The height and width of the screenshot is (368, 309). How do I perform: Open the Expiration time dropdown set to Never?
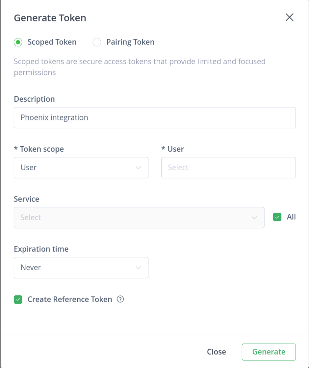pyautogui.click(x=81, y=268)
